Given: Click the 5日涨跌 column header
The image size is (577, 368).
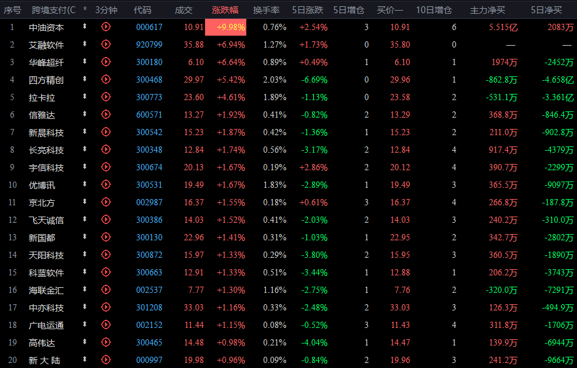Looking at the screenshot, I should pos(308,10).
